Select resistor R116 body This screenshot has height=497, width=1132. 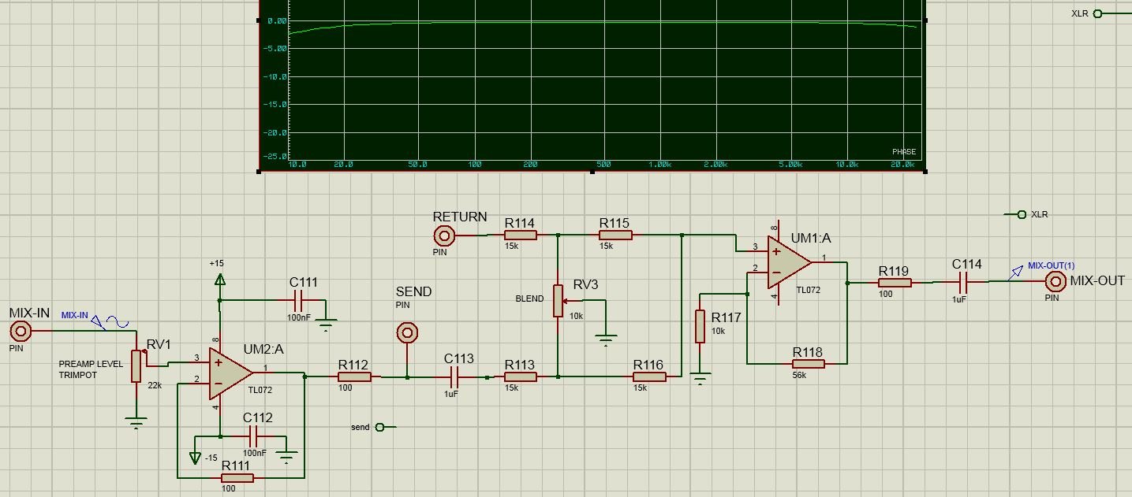coord(649,377)
